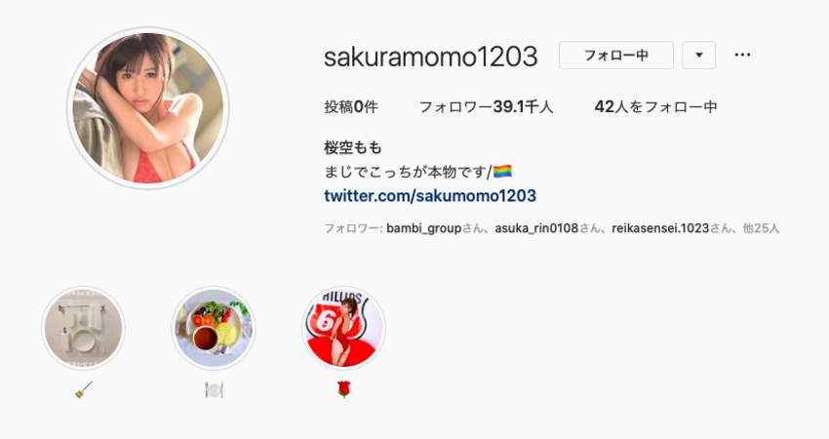
Task: Click the plate and cutlery emoji label
Action: tap(214, 390)
